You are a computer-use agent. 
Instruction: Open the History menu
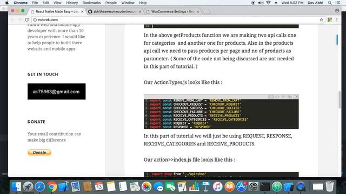72,3
